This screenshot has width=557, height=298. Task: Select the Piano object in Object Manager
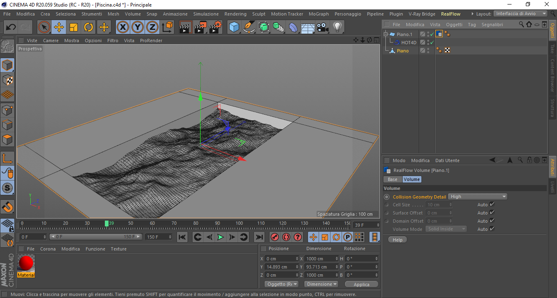403,51
